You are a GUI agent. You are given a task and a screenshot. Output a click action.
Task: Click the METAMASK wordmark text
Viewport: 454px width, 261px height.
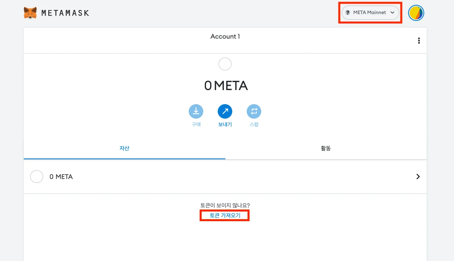click(65, 13)
